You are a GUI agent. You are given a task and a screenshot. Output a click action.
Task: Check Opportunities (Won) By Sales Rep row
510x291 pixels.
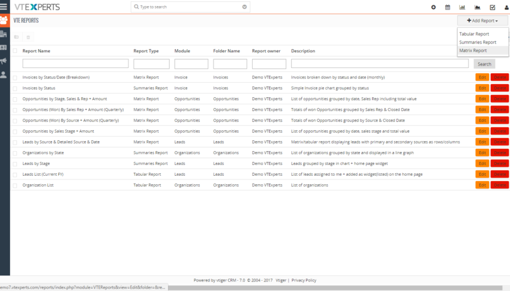[x=15, y=110]
